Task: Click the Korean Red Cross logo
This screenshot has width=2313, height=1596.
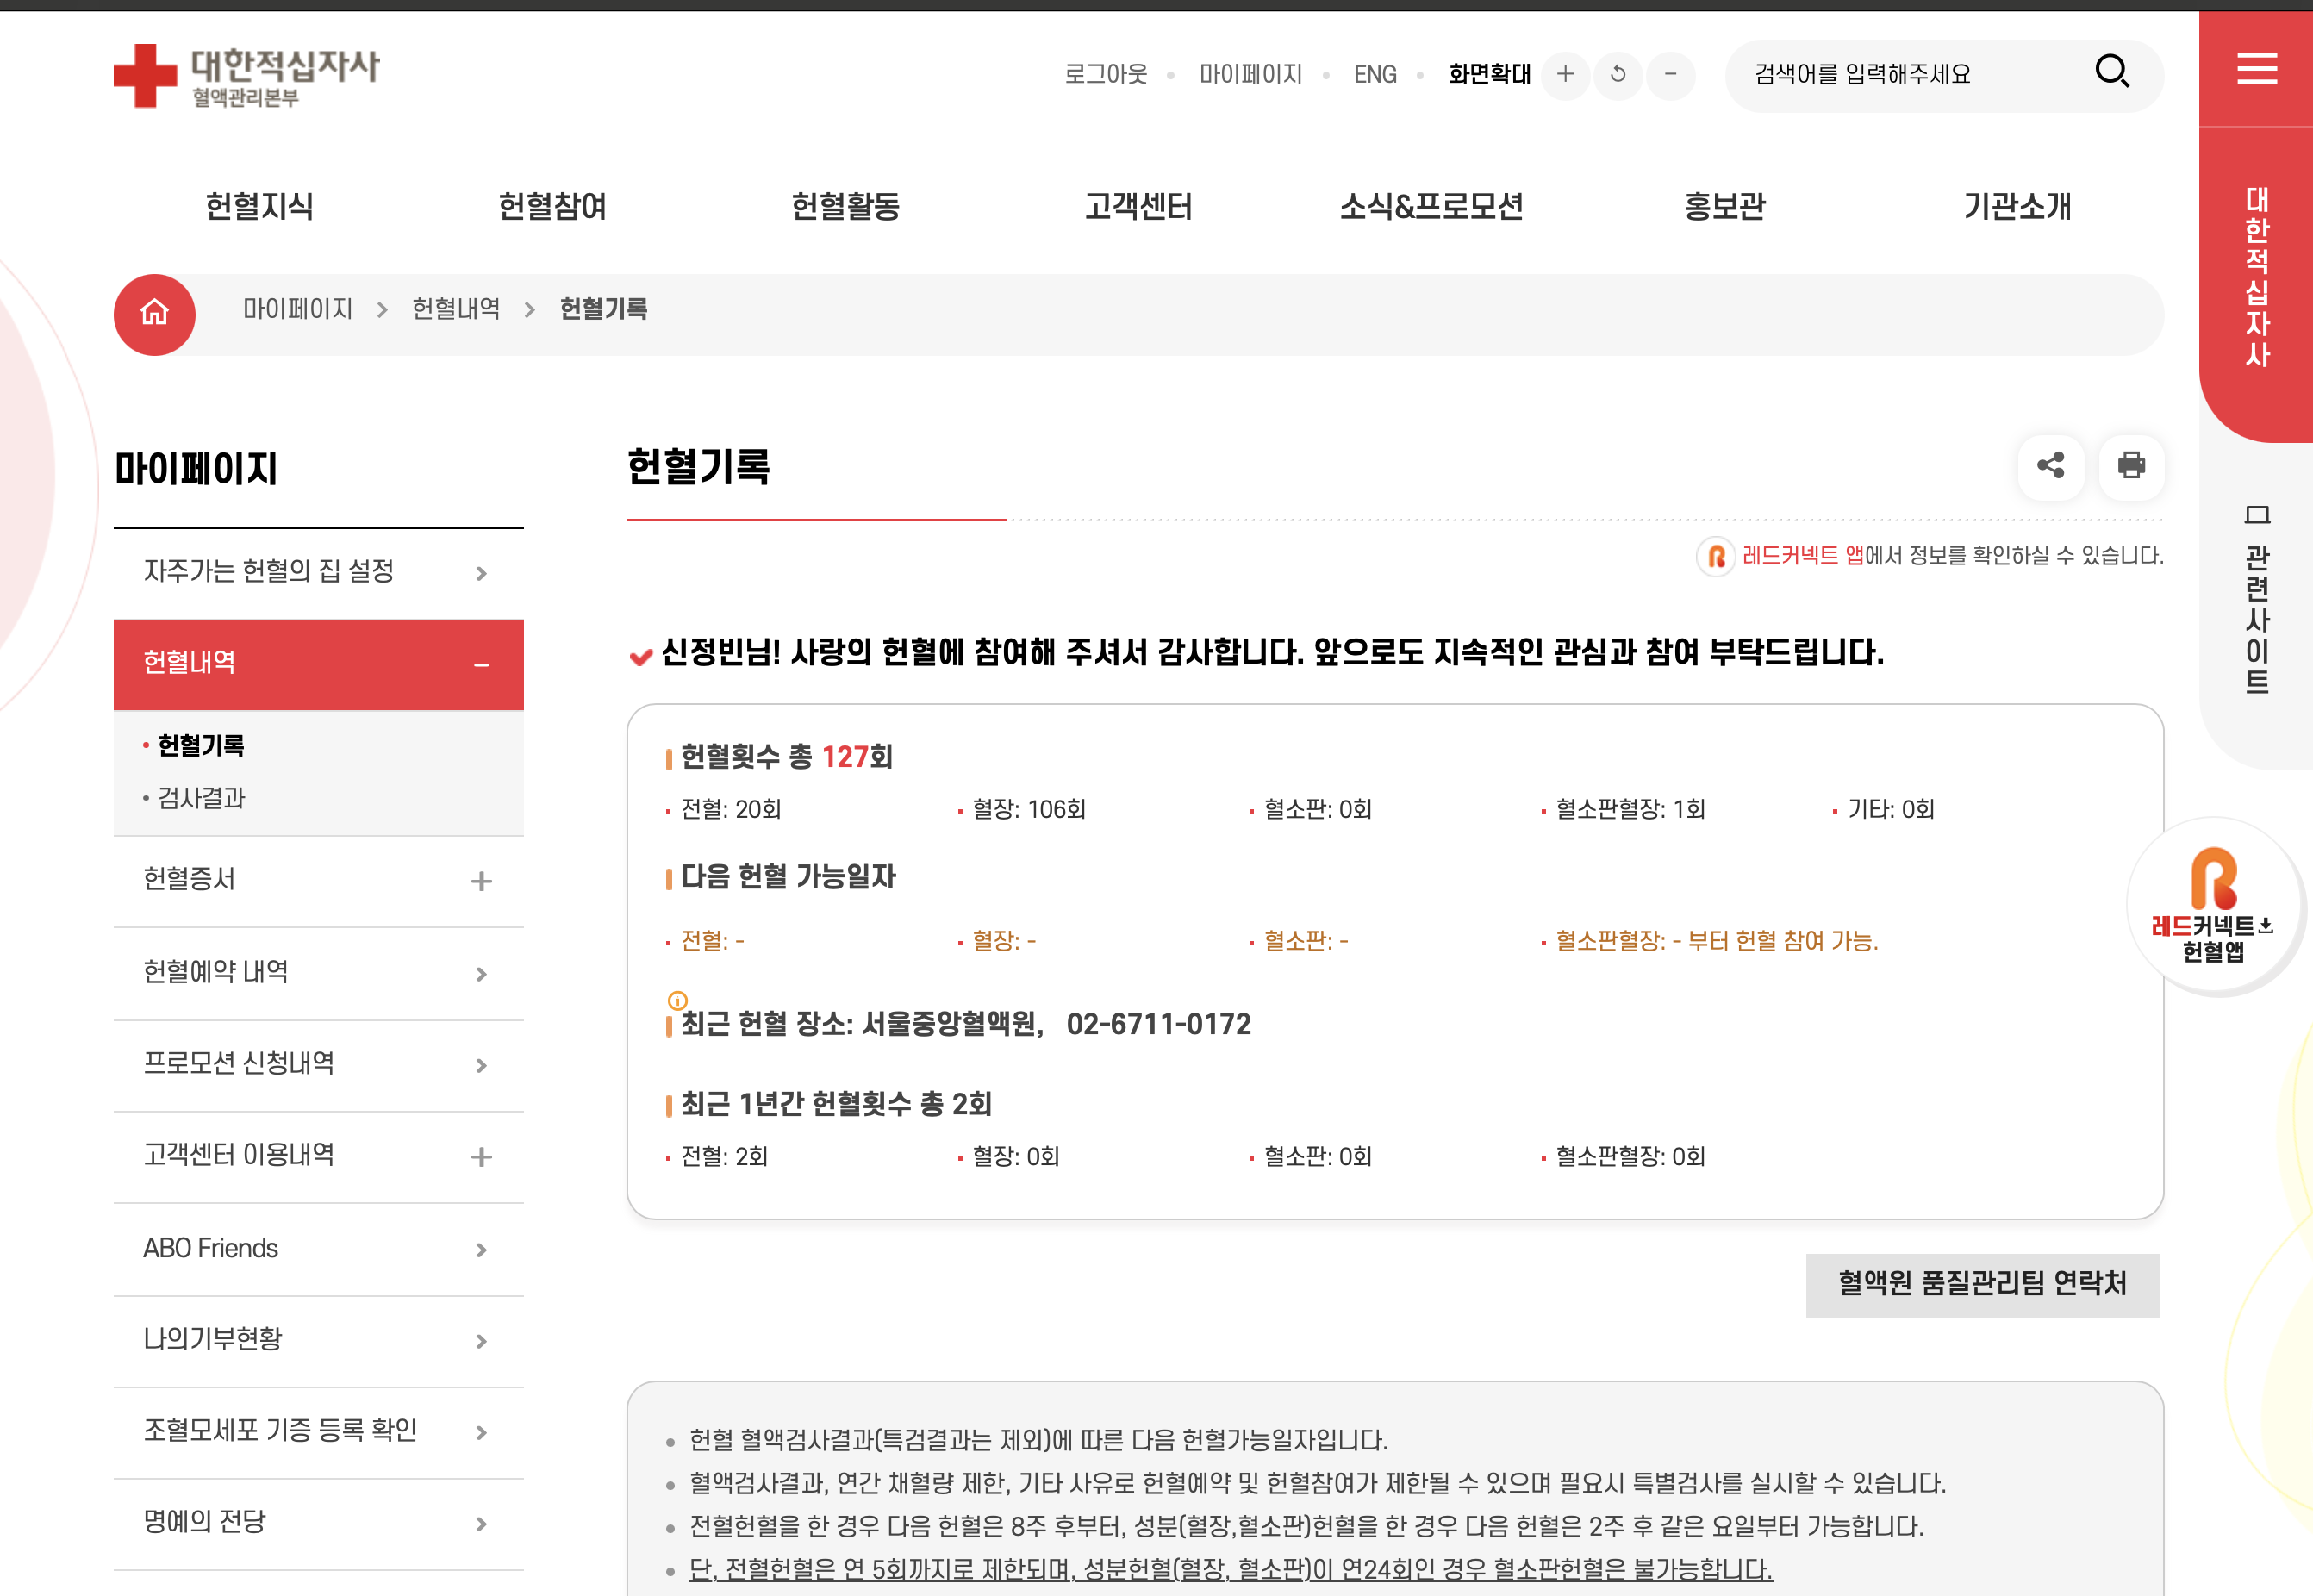Action: click(x=246, y=75)
